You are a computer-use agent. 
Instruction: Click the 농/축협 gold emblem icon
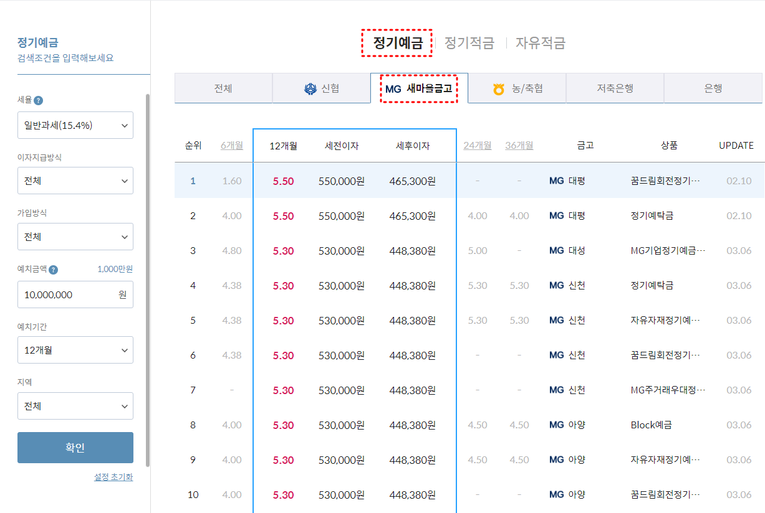pyautogui.click(x=499, y=90)
